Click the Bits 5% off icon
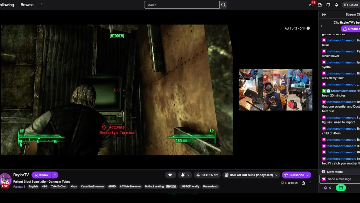The image size is (360, 203). coord(198,175)
